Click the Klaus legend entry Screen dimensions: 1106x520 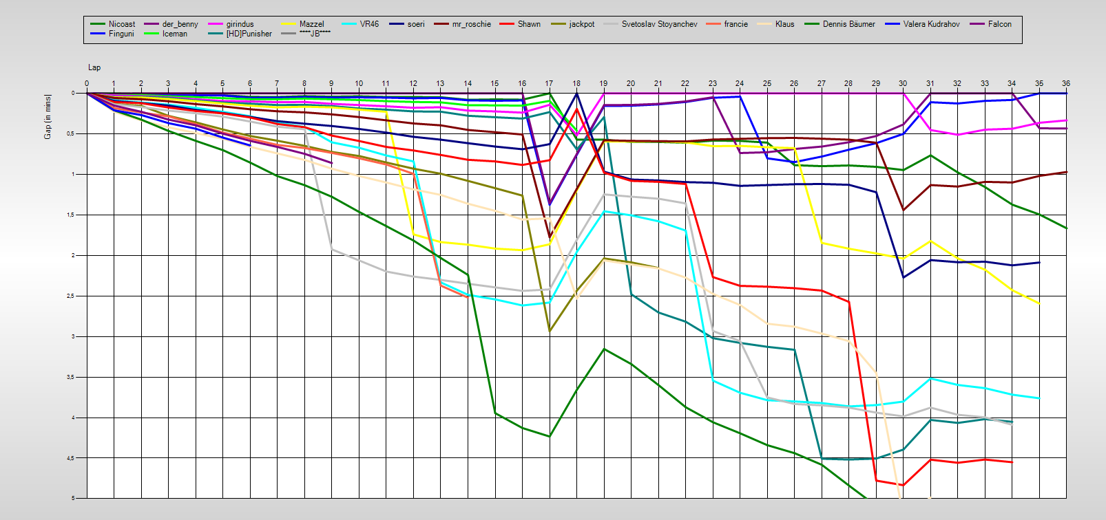coord(784,24)
